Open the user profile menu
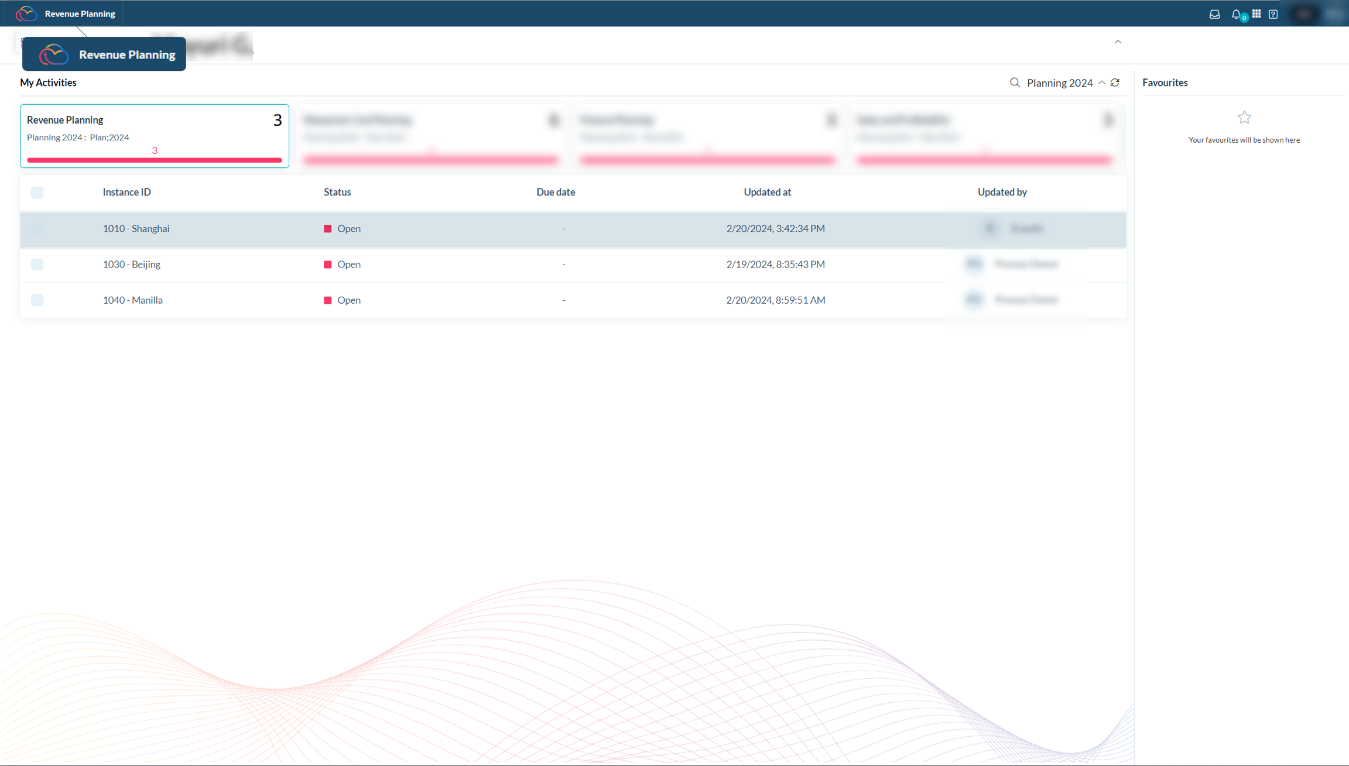Image resolution: width=1349 pixels, height=766 pixels. coord(1304,14)
